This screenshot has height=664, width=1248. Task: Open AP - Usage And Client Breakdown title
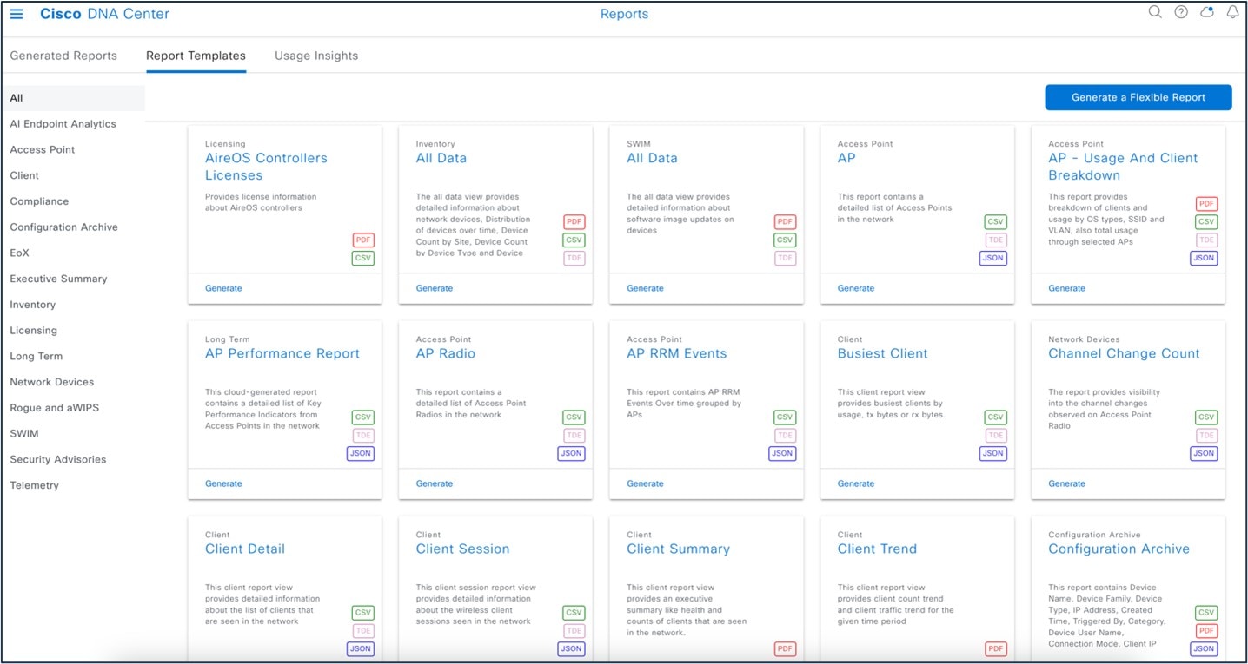coord(1123,167)
